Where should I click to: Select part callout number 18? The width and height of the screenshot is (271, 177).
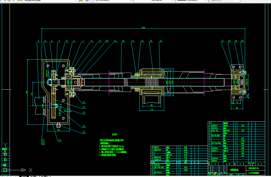coord(229,41)
